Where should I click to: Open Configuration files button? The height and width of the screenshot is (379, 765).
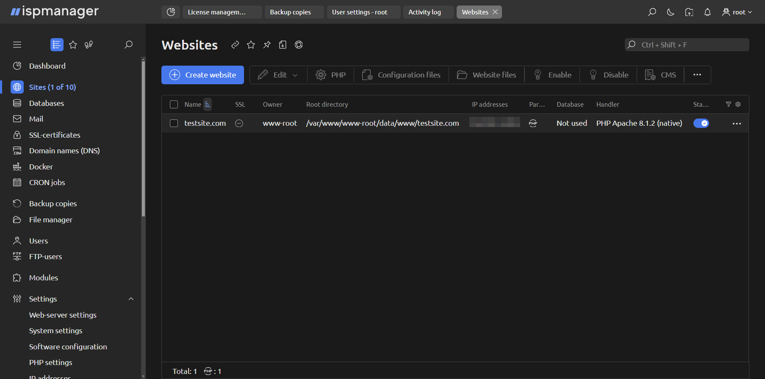(x=401, y=75)
